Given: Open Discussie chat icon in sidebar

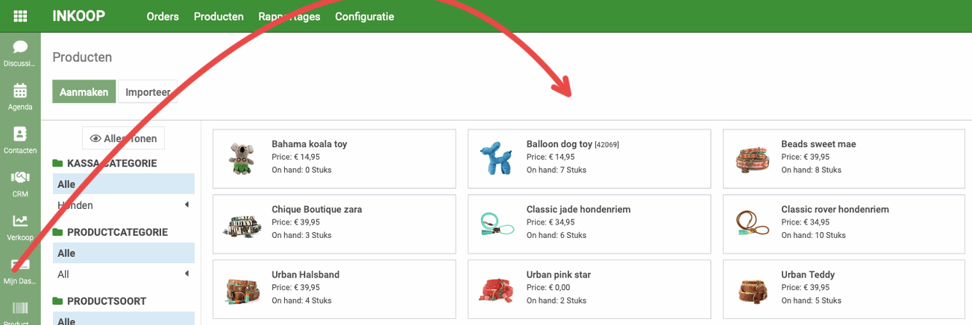Looking at the screenshot, I should (20, 54).
